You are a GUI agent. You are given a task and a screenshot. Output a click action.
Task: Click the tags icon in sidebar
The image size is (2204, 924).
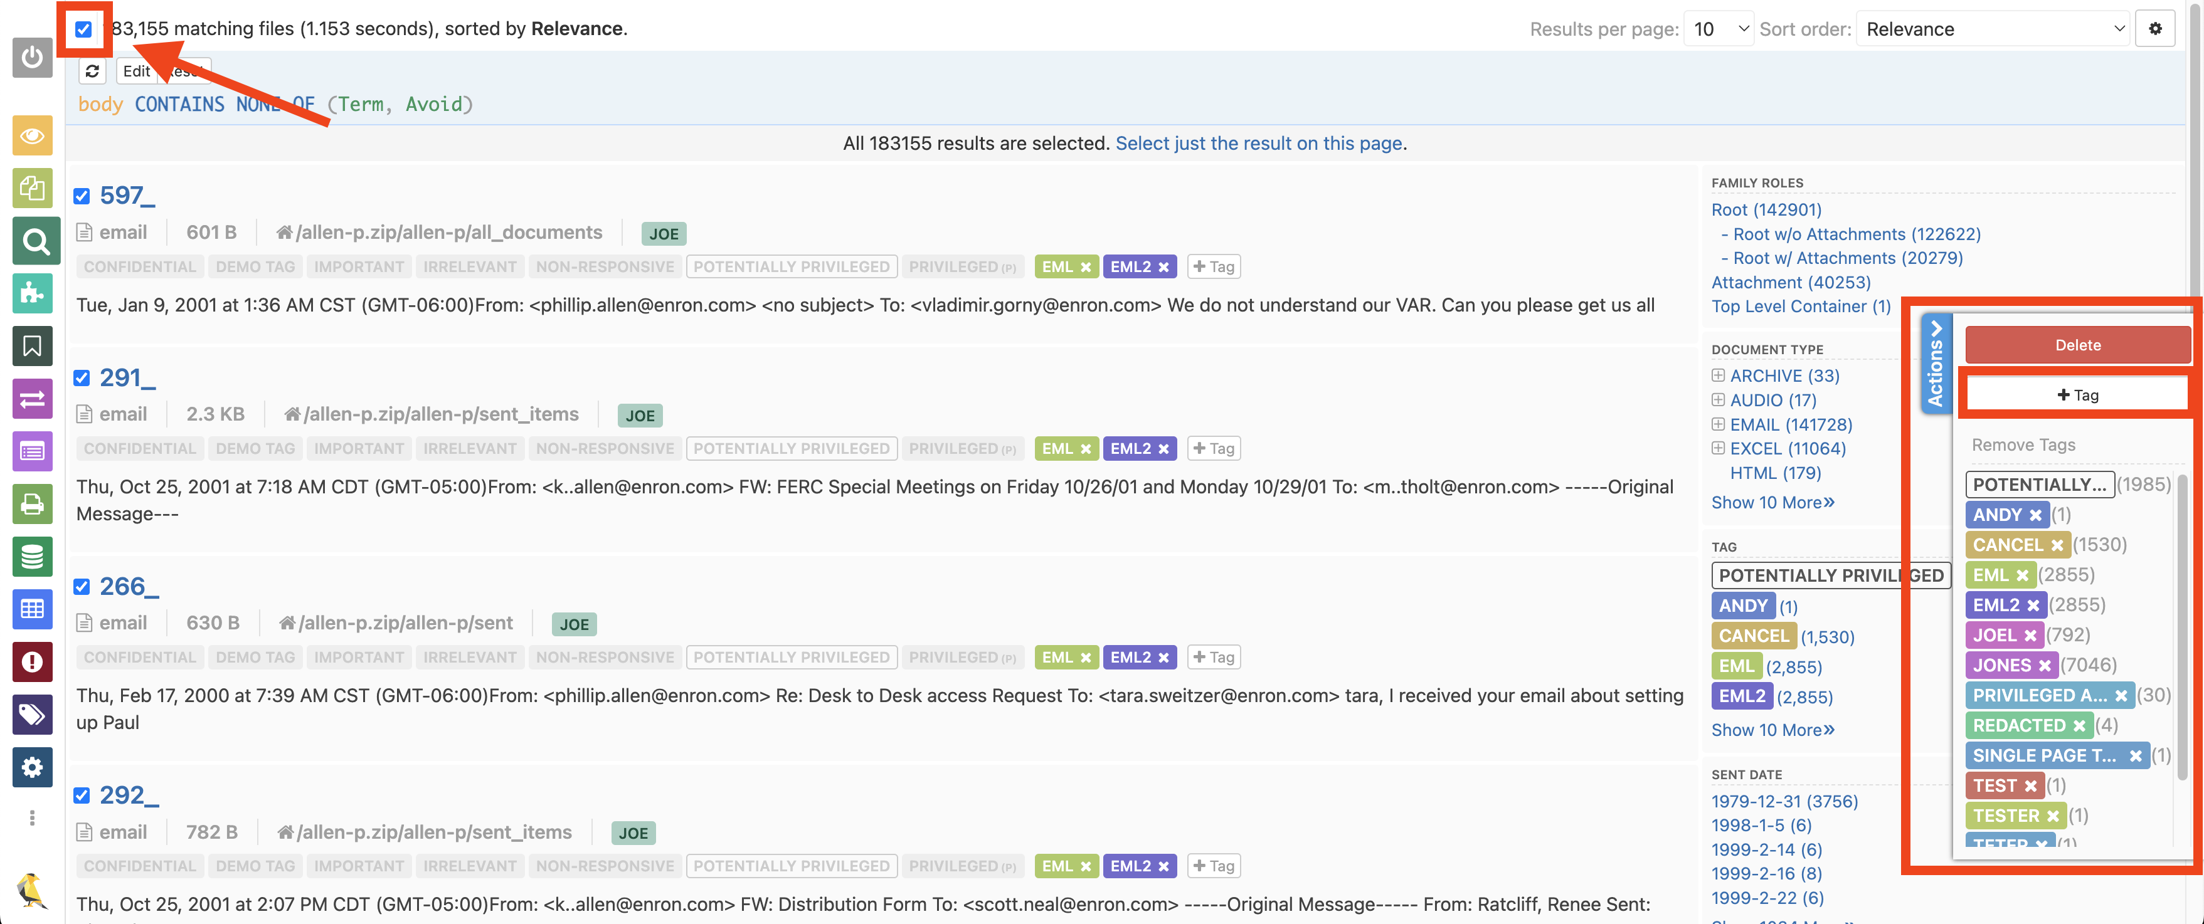(31, 715)
